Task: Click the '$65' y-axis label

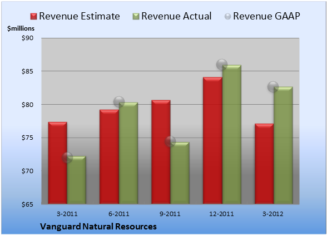Action: click(27, 204)
